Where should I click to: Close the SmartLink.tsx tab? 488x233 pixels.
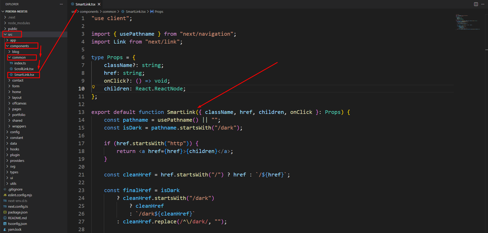(99, 4)
